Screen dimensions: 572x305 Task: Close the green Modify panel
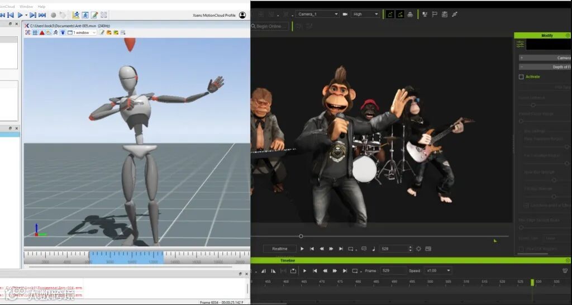[568, 35]
